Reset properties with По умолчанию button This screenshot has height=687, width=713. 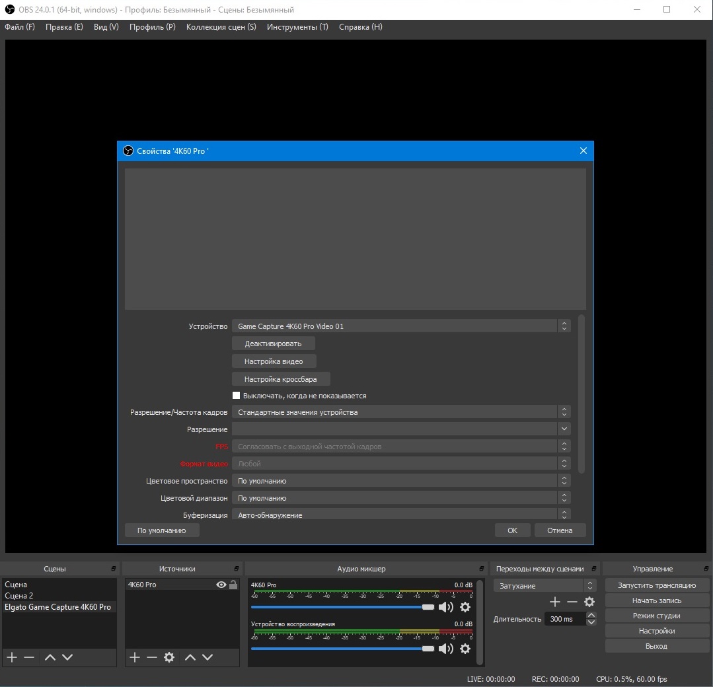(162, 530)
